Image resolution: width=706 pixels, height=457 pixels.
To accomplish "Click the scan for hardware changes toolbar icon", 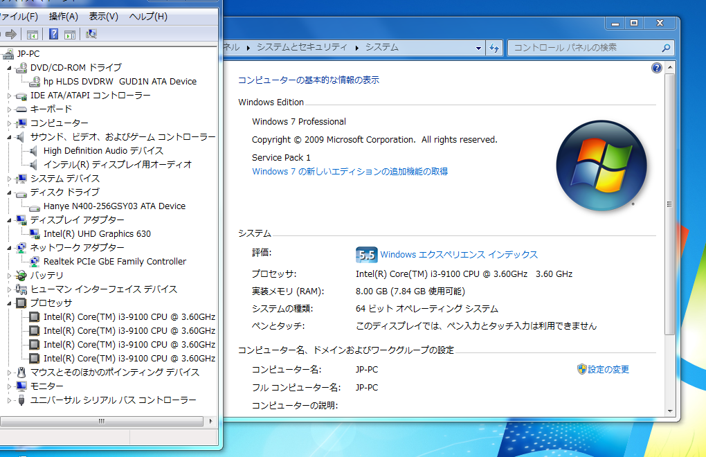I will click(x=90, y=33).
